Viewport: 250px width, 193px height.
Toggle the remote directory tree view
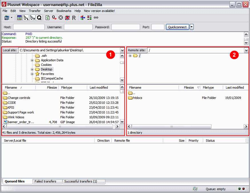click(33, 18)
